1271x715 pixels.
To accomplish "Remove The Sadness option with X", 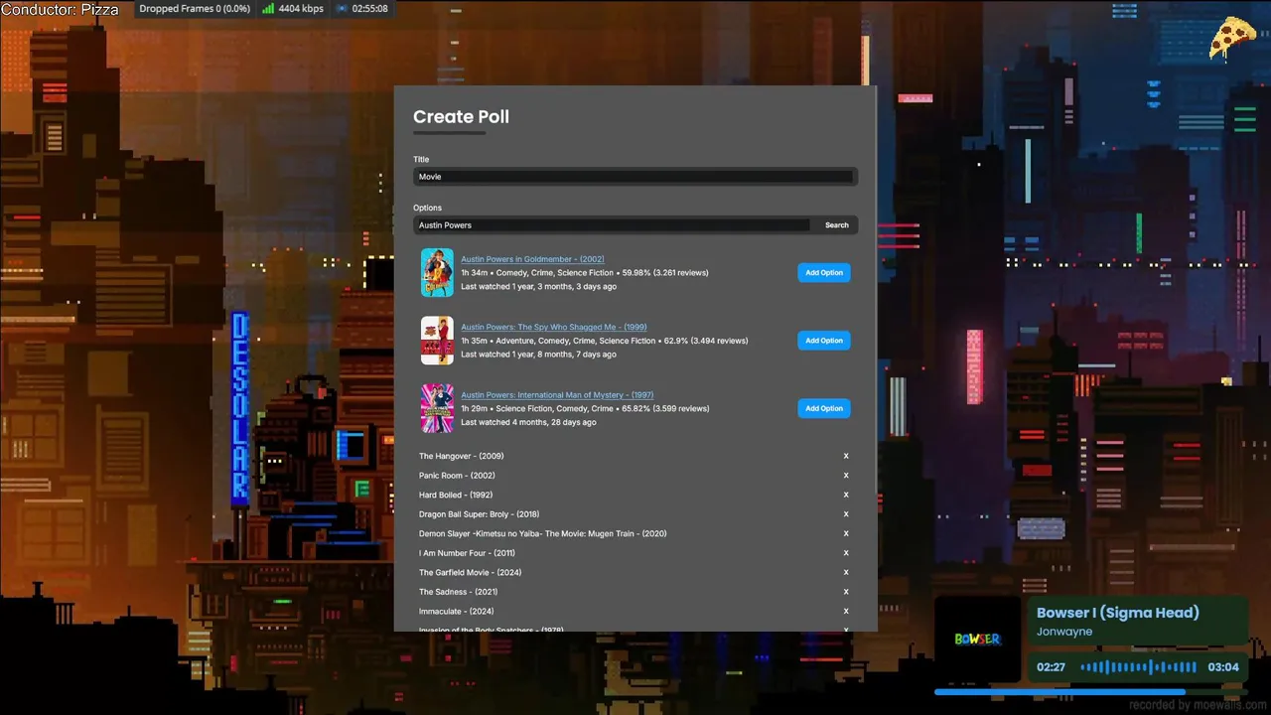I will pos(846,592).
